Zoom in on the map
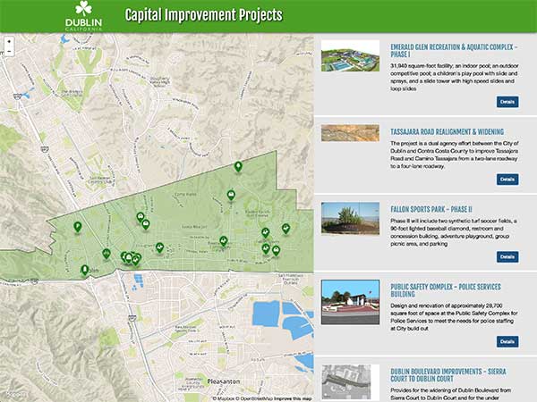The width and height of the screenshot is (537, 402). (8, 42)
